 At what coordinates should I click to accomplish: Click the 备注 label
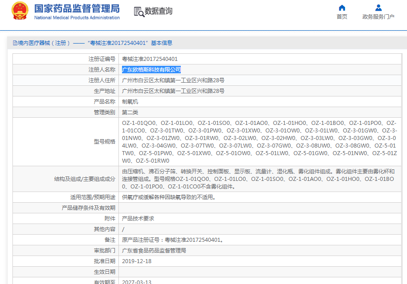tap(110, 240)
